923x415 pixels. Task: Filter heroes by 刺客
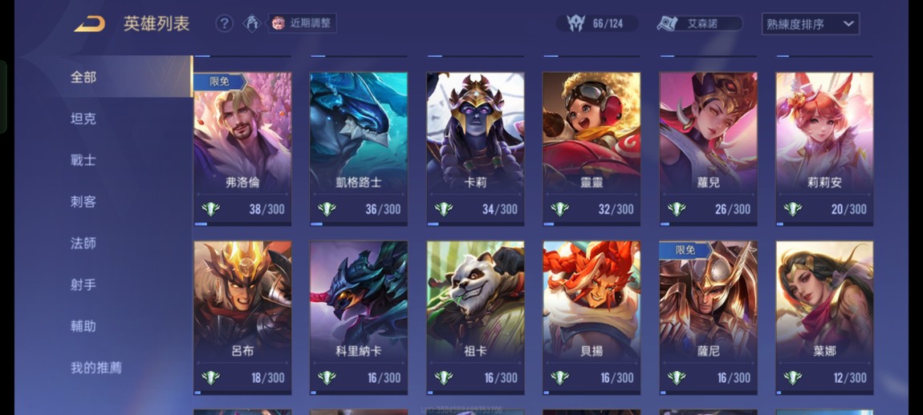click(83, 202)
